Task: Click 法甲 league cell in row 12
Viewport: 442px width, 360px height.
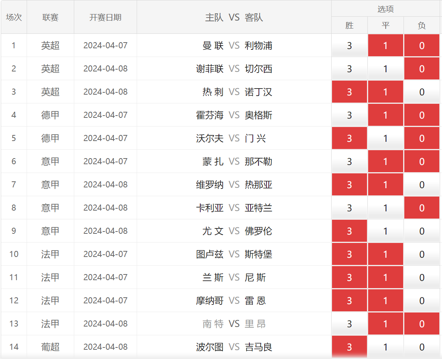Action: coord(51,300)
